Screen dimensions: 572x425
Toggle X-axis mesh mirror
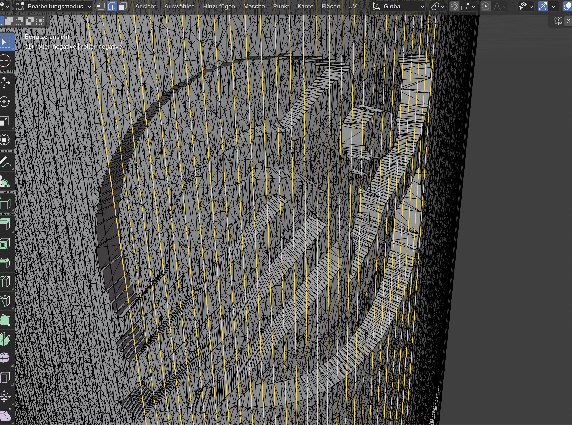coord(568,21)
